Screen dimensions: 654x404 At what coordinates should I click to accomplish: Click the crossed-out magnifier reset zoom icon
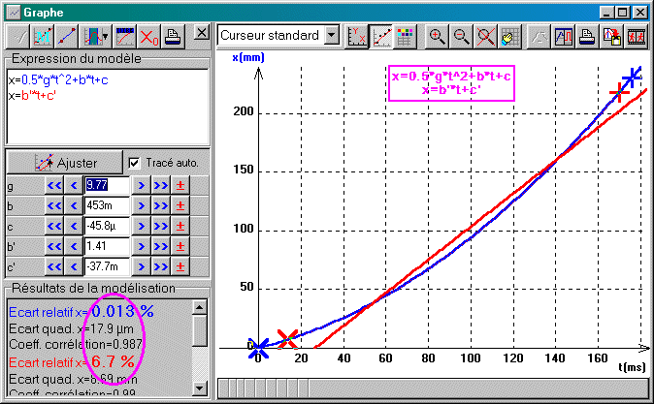[482, 36]
